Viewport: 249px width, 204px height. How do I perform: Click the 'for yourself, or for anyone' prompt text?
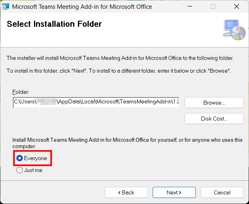(x=127, y=140)
